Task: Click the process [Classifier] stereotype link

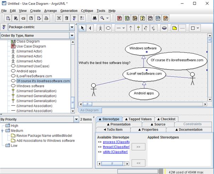Action: coord(116,142)
